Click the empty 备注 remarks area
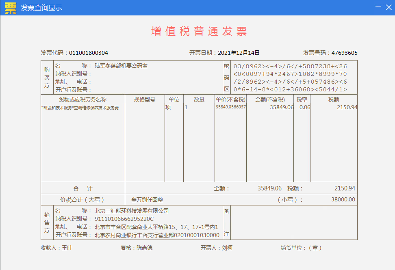Viewport: 395px width, 270px height. click(293, 222)
